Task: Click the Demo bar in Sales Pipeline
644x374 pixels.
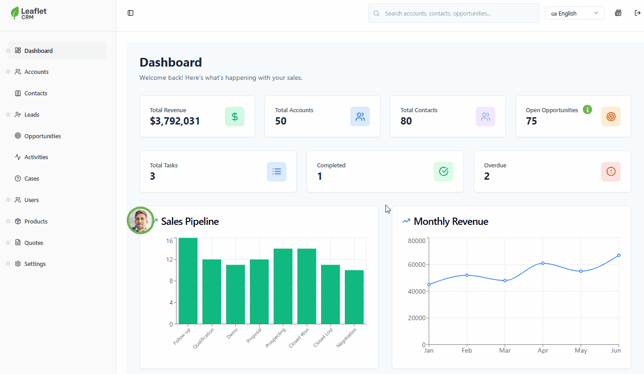Action: tap(235, 295)
